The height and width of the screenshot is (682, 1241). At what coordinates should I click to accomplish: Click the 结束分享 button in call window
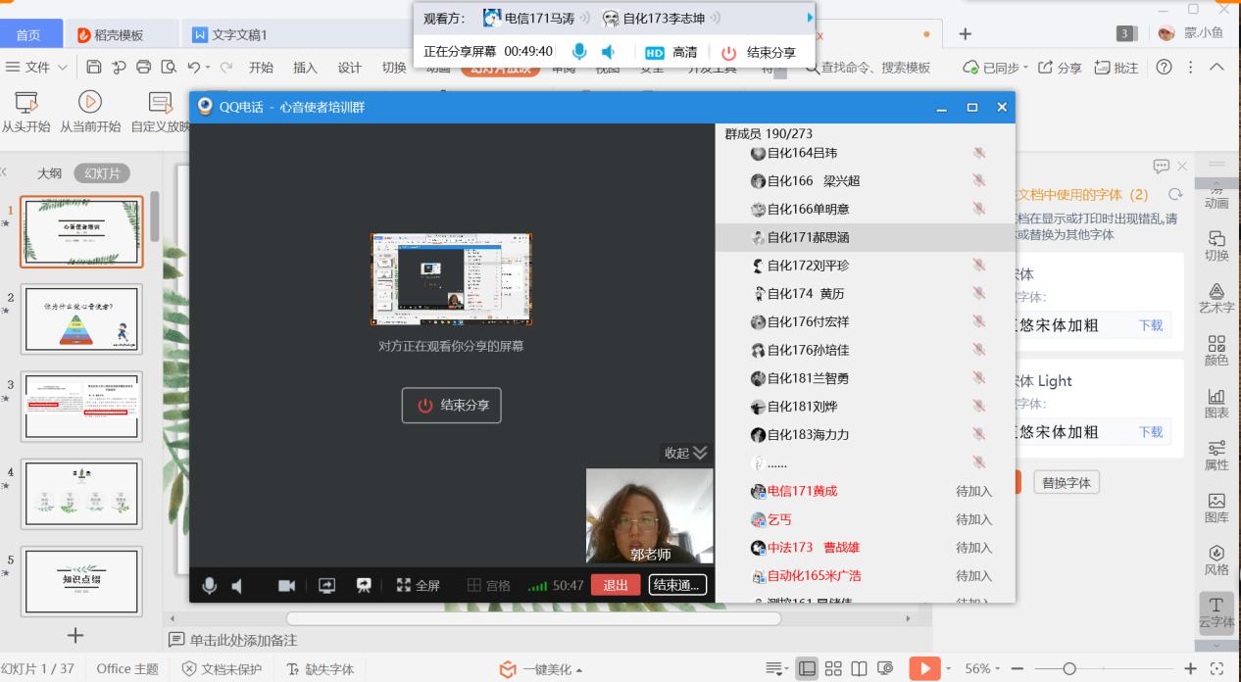[x=451, y=406]
